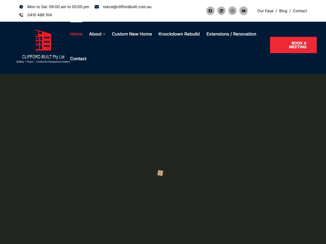Open Extensions / Renovation page
This screenshot has width=326, height=244.
coord(231,34)
